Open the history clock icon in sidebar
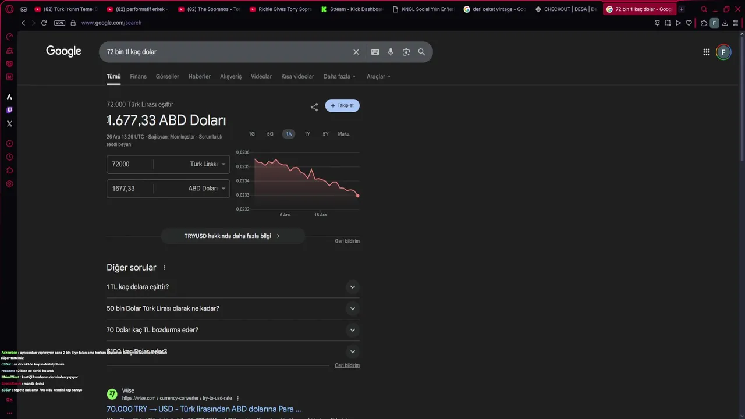The width and height of the screenshot is (745, 419). tap(9, 157)
